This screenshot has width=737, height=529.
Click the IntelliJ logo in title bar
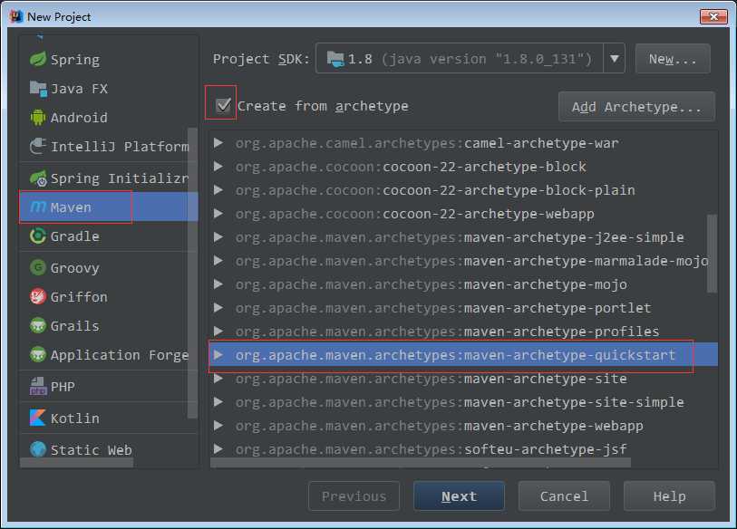[17, 16]
